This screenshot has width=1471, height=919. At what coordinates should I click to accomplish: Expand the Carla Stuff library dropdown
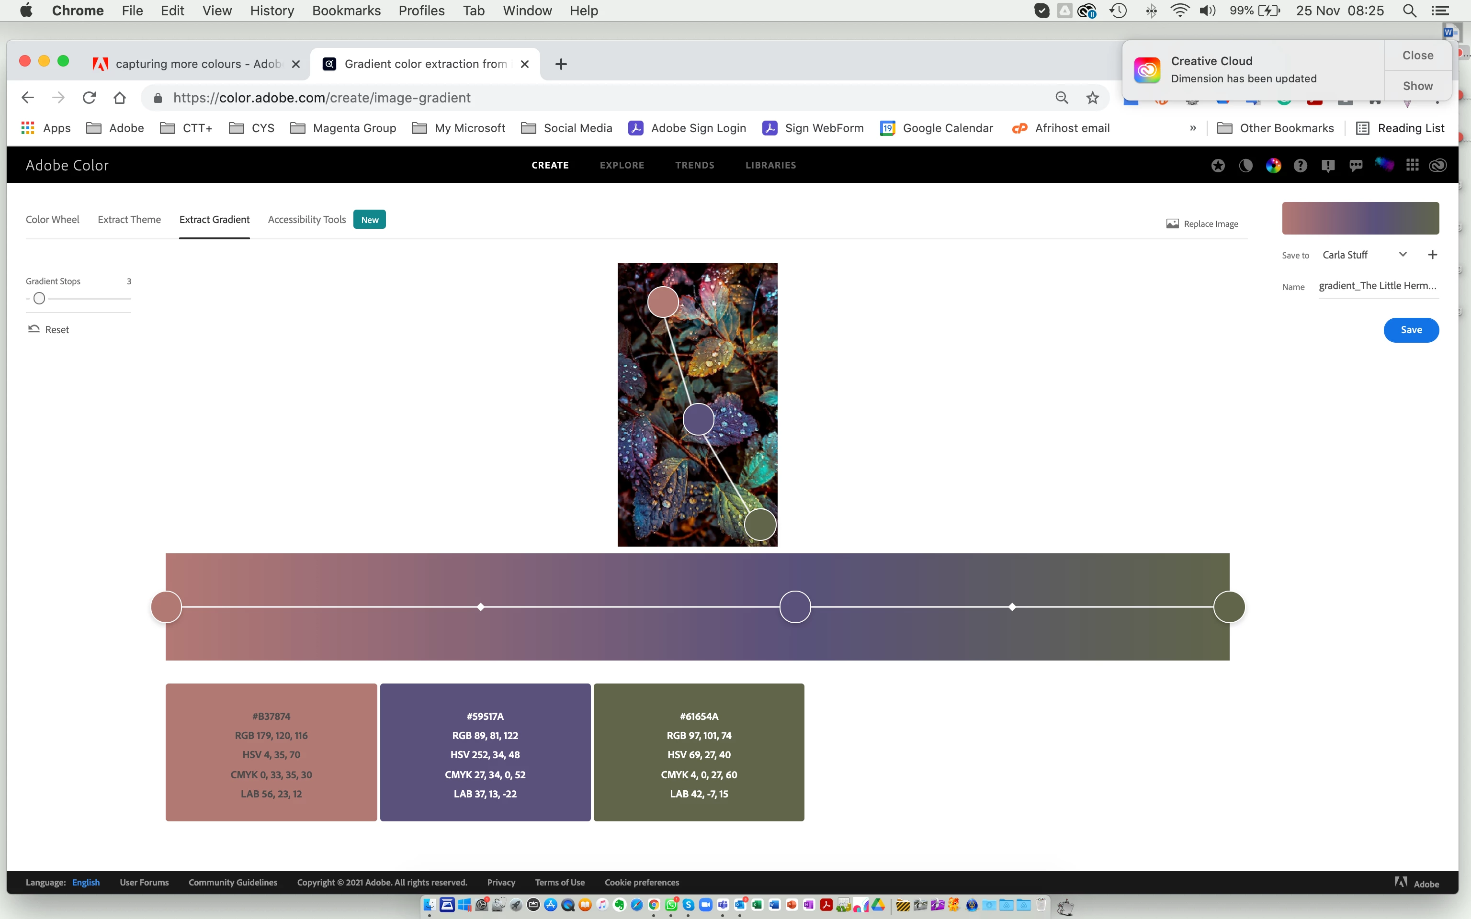pyautogui.click(x=1403, y=255)
